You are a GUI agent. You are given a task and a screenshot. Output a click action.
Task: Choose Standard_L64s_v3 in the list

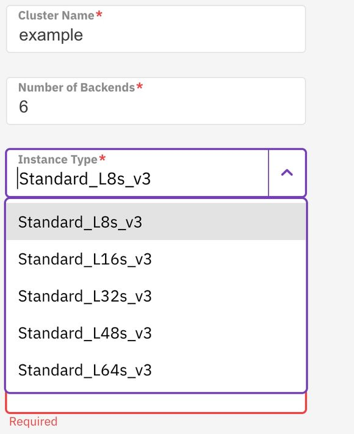156,370
